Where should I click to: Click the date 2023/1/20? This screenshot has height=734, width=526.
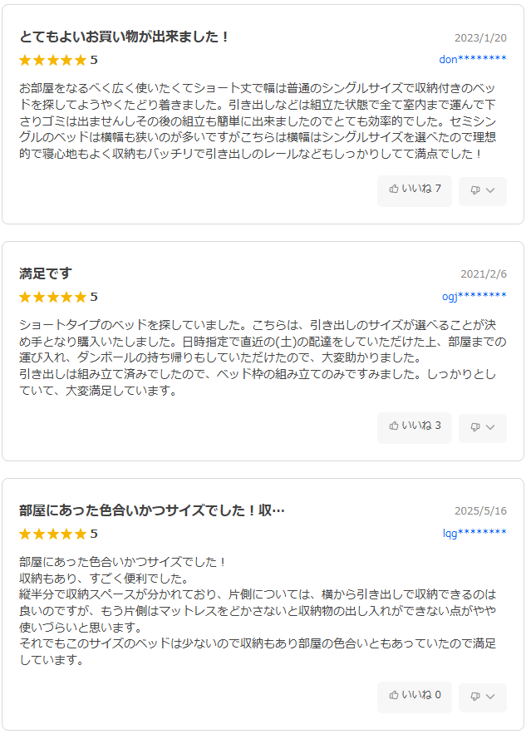(480, 38)
